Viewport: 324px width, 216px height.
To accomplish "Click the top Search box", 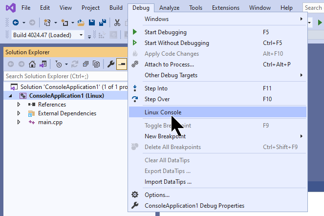I will [313, 8].
